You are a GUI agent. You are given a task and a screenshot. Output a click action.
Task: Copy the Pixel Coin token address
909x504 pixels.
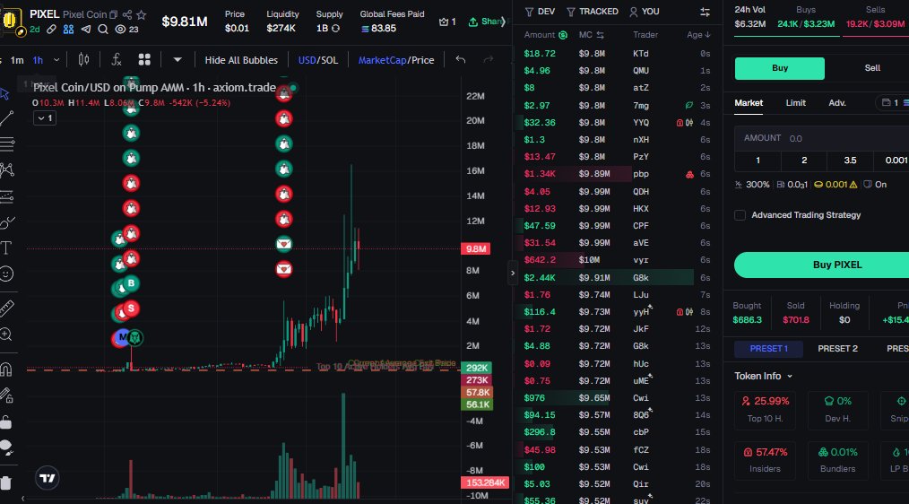coord(114,14)
